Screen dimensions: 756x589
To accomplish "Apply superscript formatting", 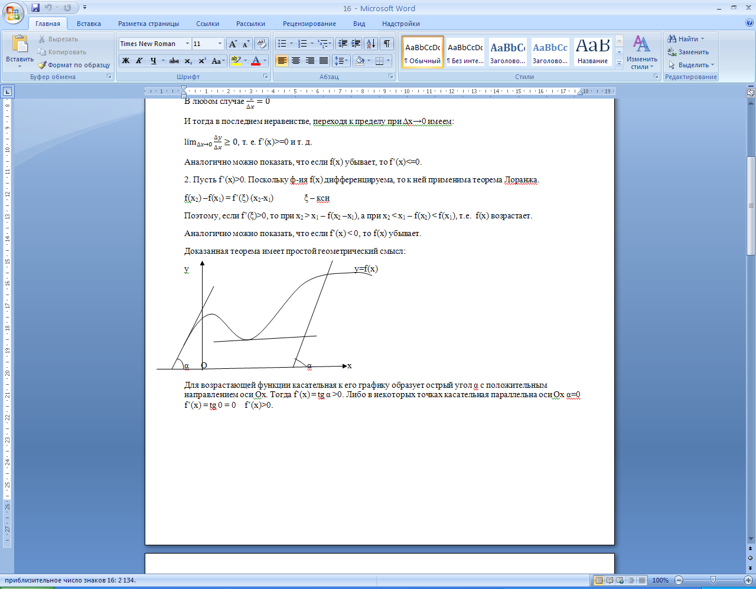I will point(202,61).
